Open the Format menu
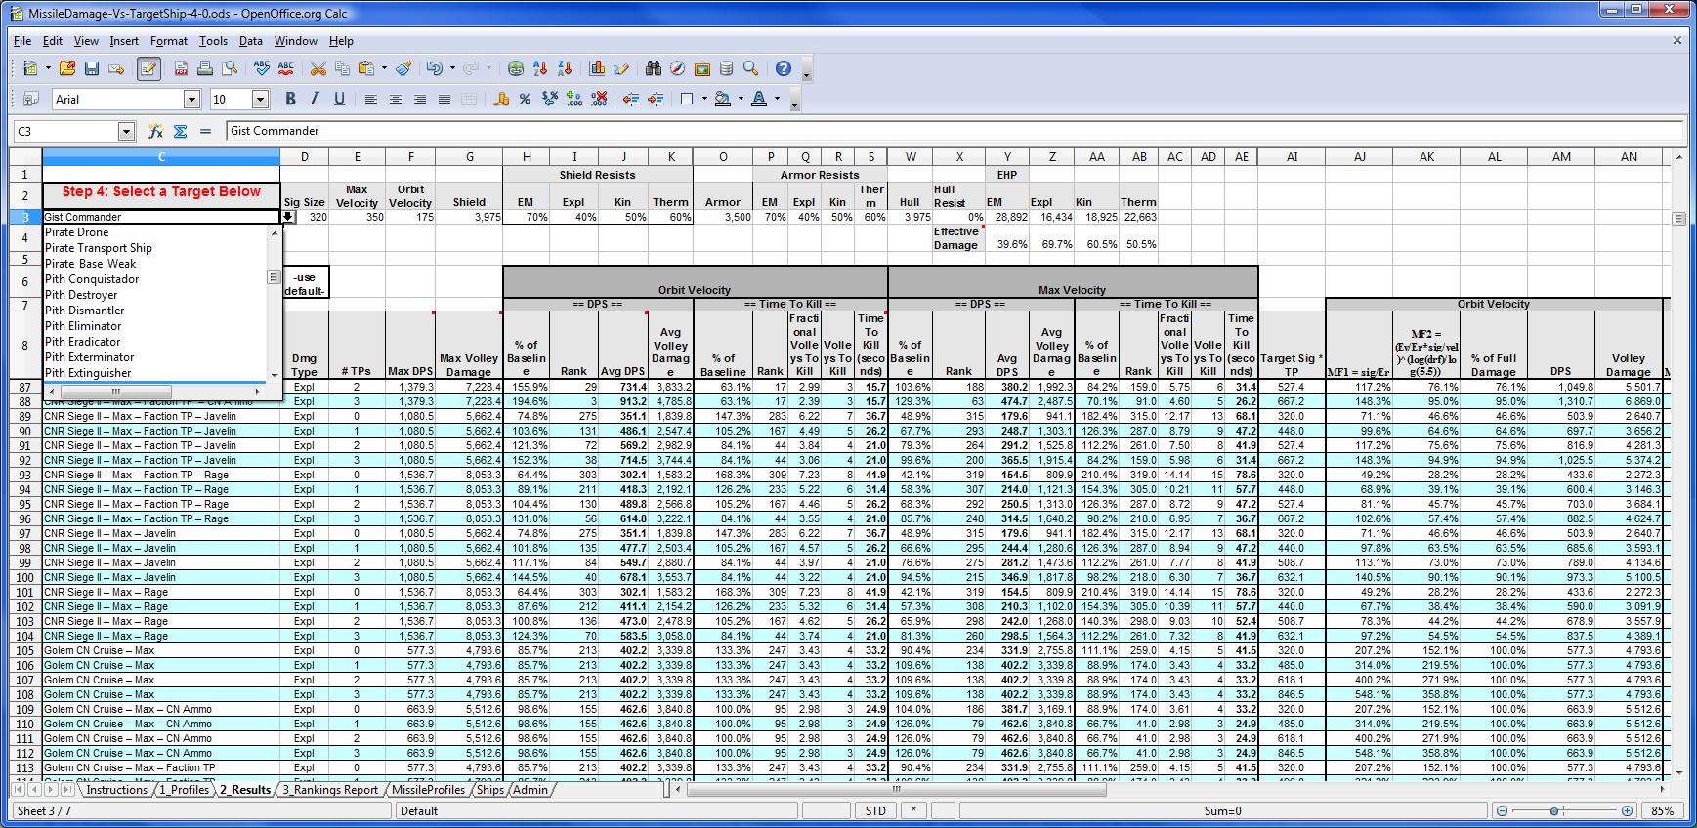 (x=168, y=41)
